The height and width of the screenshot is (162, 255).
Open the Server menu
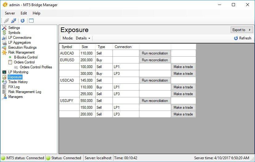tap(10, 13)
